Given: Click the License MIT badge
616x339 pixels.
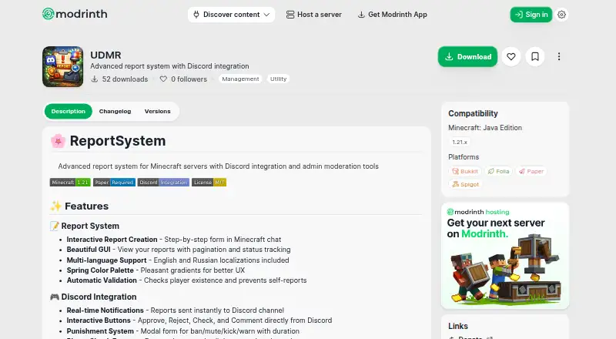Looking at the screenshot, I should coord(209,182).
